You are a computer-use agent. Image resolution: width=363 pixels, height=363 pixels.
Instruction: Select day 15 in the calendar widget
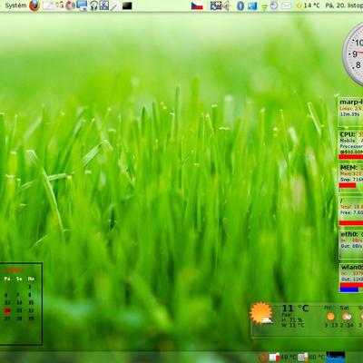tap(31, 302)
